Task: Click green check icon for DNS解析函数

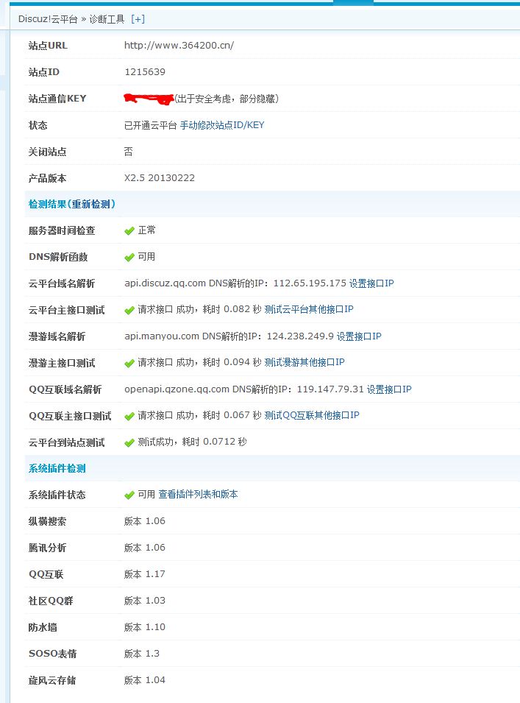Action: [129, 258]
